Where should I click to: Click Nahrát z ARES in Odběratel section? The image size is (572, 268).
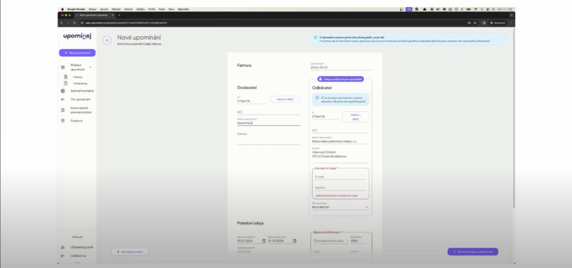point(355,116)
